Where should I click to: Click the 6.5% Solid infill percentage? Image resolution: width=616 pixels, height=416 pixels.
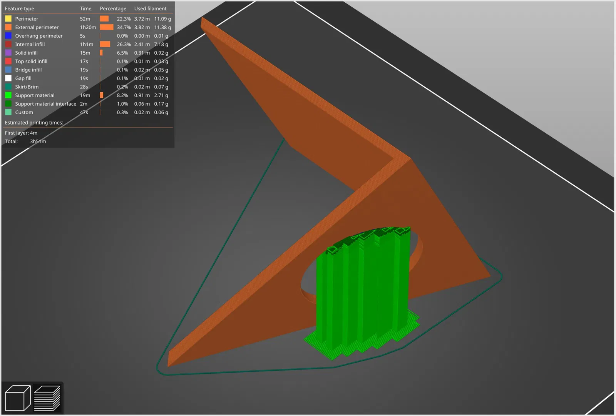point(122,53)
